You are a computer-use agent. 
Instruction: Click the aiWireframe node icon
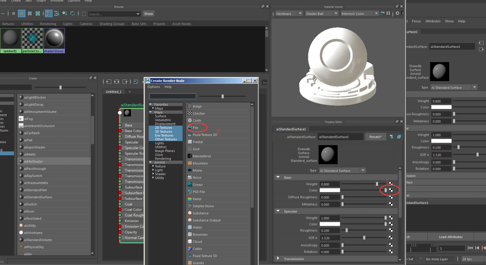coord(21,232)
